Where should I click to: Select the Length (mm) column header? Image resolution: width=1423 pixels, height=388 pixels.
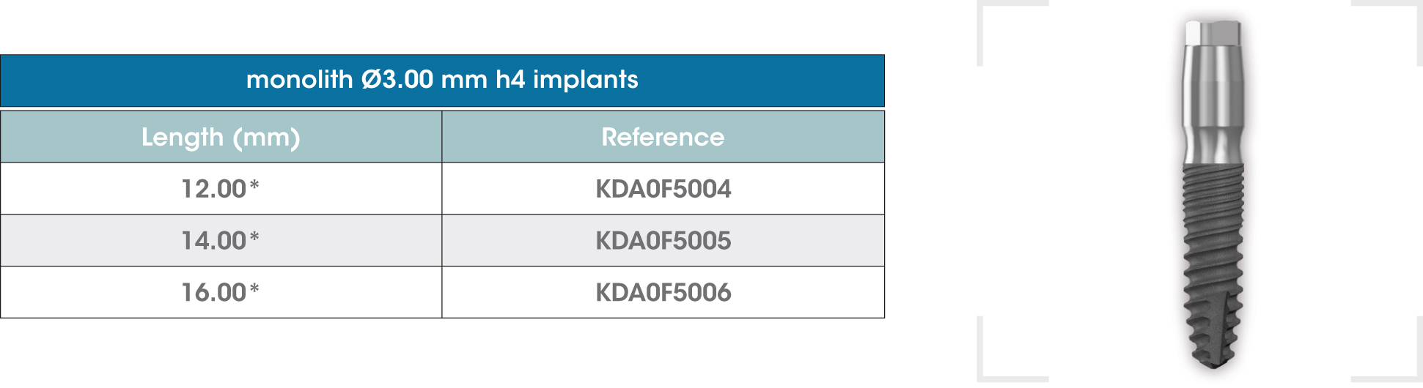click(x=221, y=137)
